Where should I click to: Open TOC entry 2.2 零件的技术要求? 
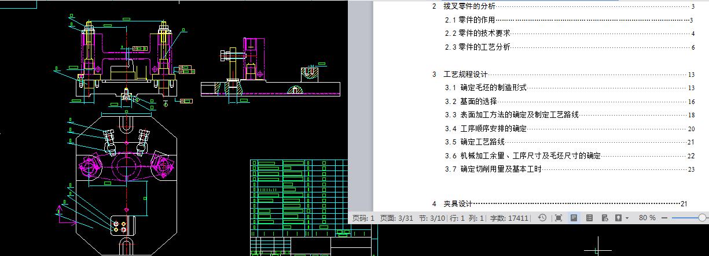pyautogui.click(x=570, y=34)
